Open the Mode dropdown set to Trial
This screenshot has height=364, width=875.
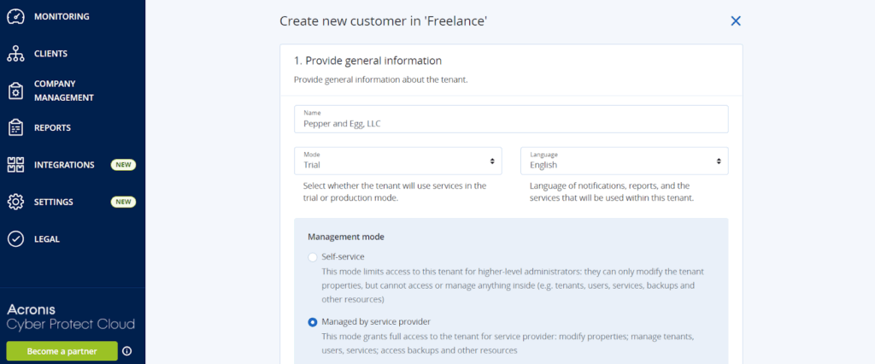tap(398, 161)
